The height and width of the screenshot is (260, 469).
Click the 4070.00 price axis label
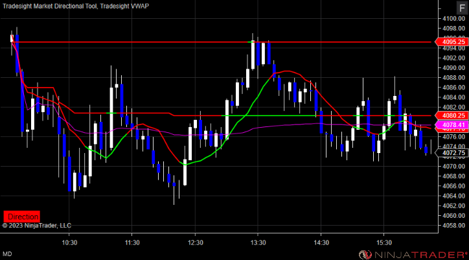click(453, 166)
